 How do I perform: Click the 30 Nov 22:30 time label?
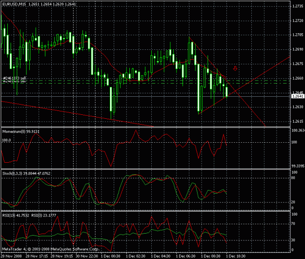87,256
